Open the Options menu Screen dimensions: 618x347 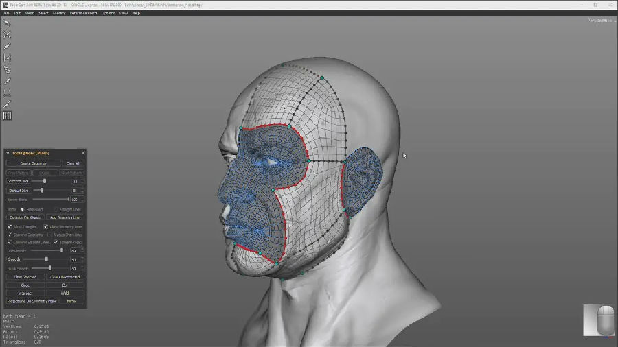click(x=108, y=13)
